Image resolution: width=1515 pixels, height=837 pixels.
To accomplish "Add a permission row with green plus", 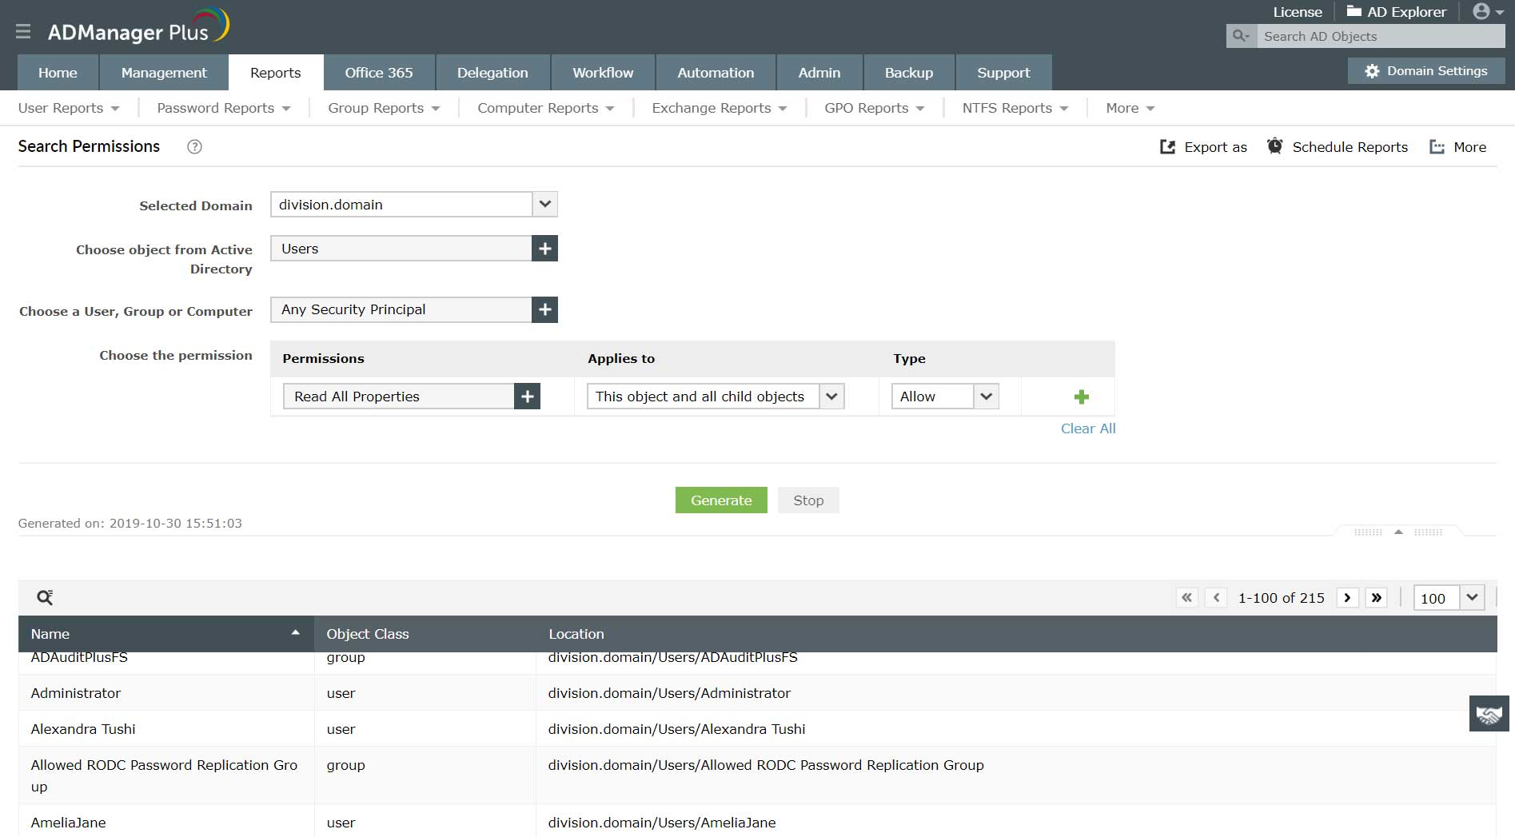I will click(x=1081, y=397).
